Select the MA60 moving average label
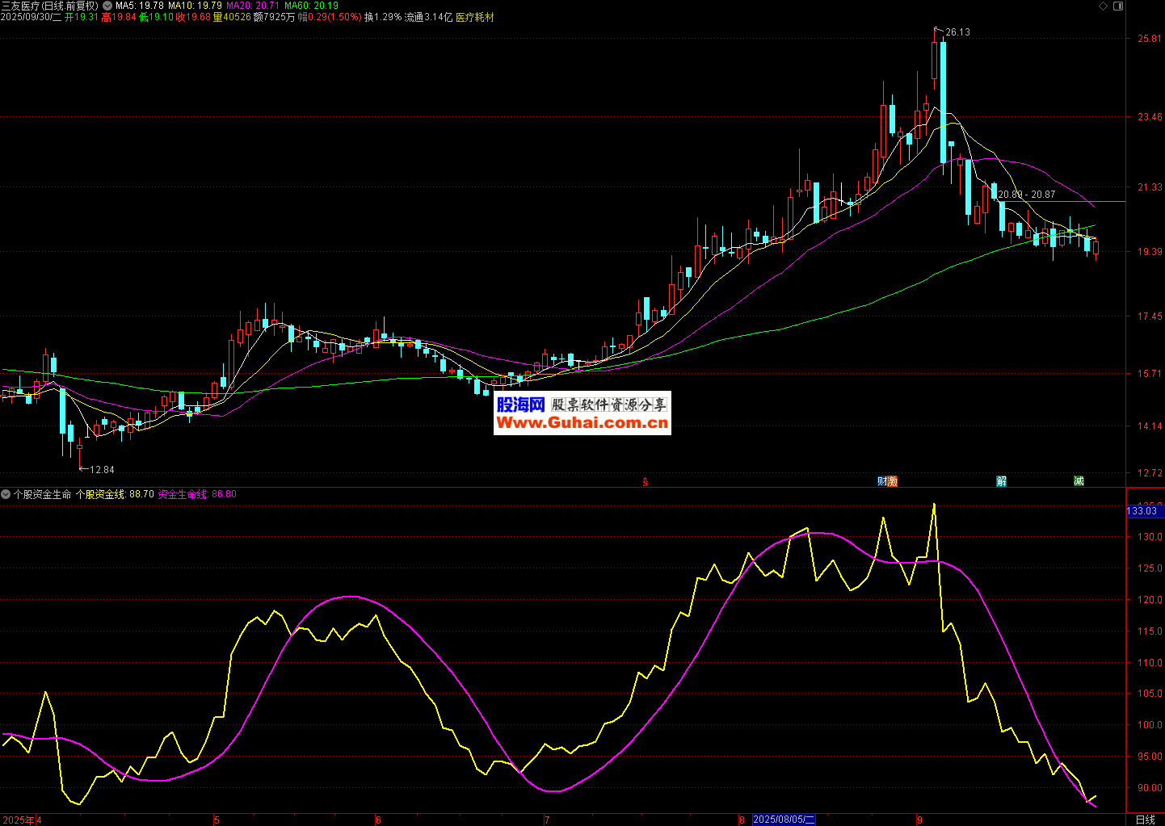Screen dimensions: 1165x826 point(311,6)
